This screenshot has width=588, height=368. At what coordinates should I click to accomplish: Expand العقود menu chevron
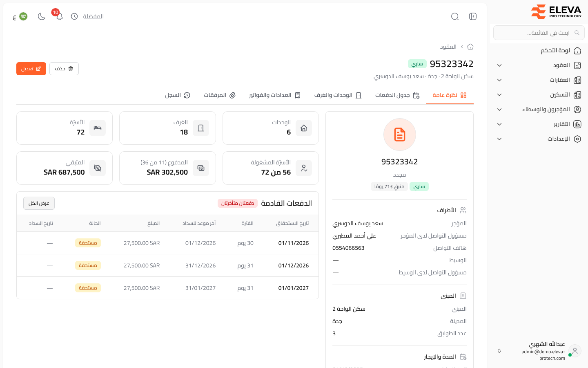499,65
